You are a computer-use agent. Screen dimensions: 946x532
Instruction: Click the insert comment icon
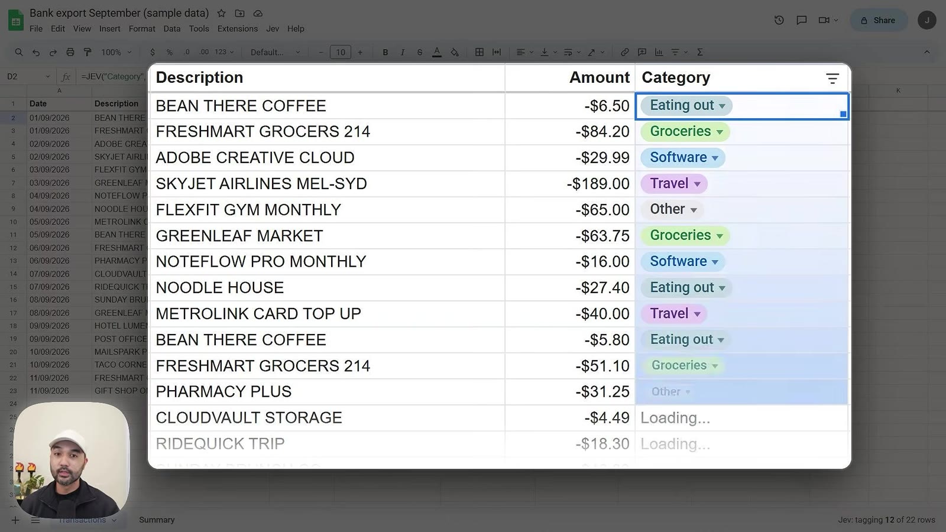pyautogui.click(x=642, y=52)
